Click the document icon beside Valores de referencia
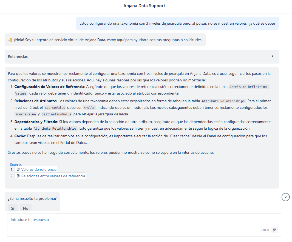 point(18,169)
